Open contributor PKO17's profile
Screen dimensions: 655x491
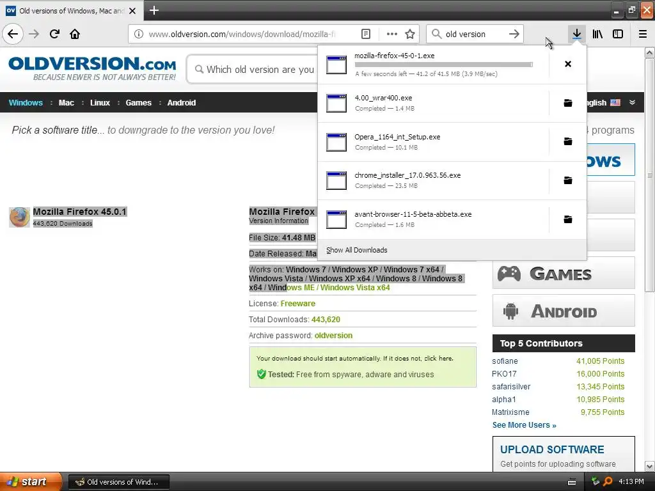504,374
